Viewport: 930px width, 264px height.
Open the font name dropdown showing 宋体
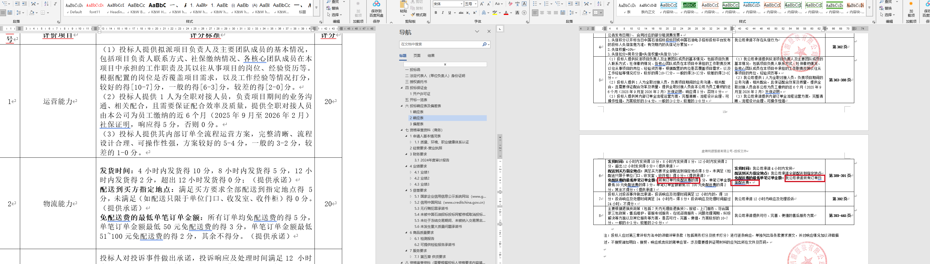pyautogui.click(x=461, y=4)
